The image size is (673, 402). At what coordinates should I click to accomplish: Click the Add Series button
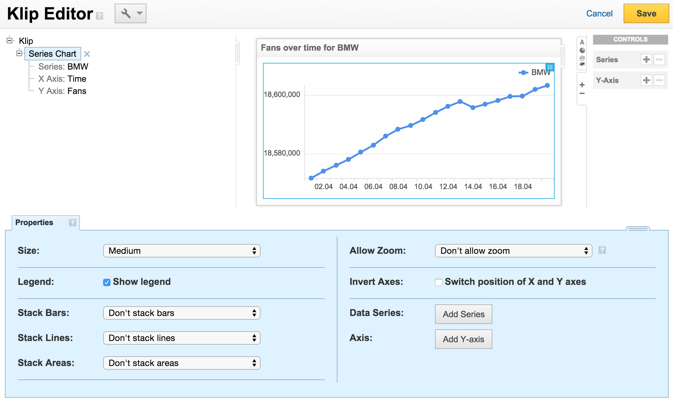[463, 314]
